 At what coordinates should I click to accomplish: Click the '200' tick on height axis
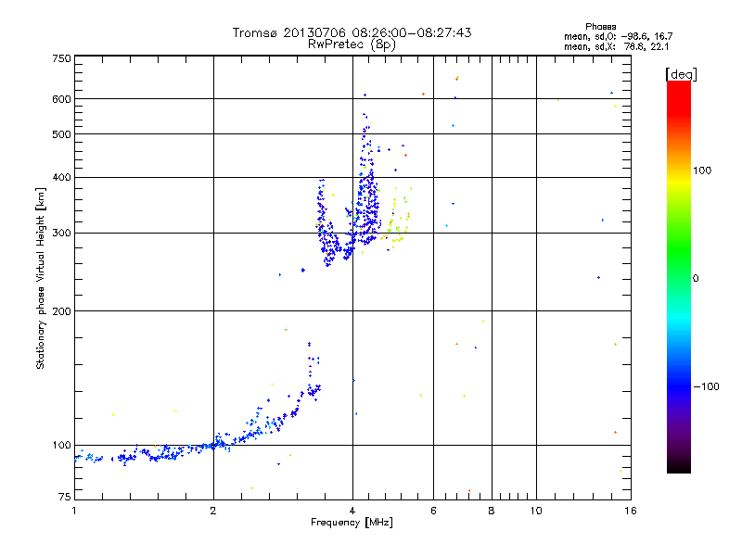[x=61, y=311]
